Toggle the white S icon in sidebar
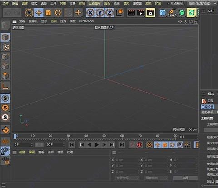Image resolution: width=218 pixels, height=188 pixels. (5, 117)
